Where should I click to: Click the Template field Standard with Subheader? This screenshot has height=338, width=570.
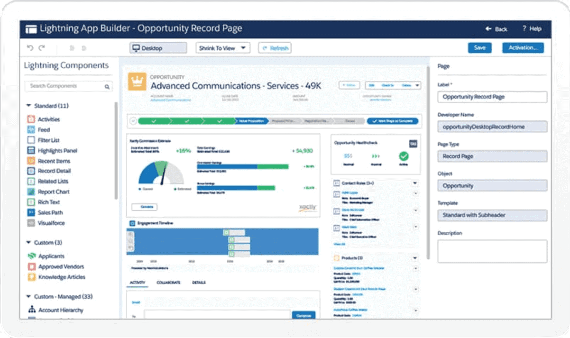point(492,215)
